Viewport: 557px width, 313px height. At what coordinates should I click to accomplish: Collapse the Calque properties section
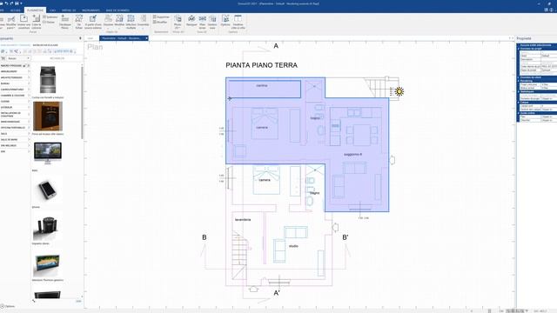[x=519, y=103]
